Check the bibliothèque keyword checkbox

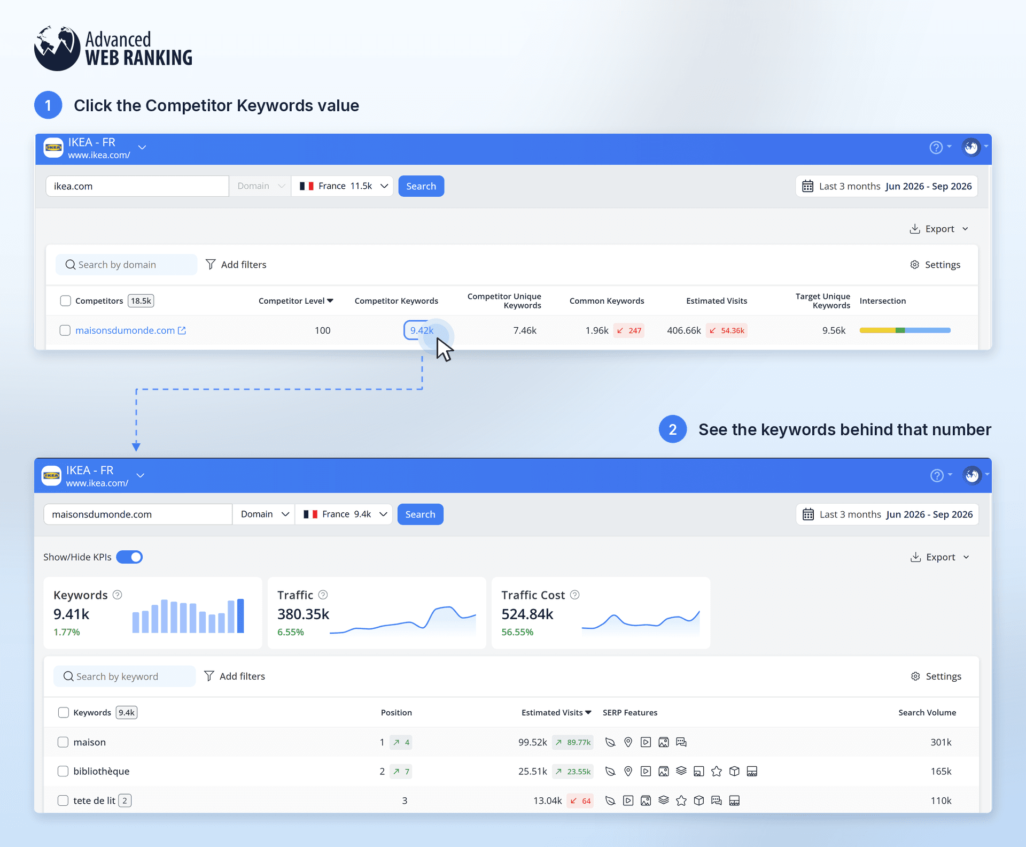click(x=63, y=771)
